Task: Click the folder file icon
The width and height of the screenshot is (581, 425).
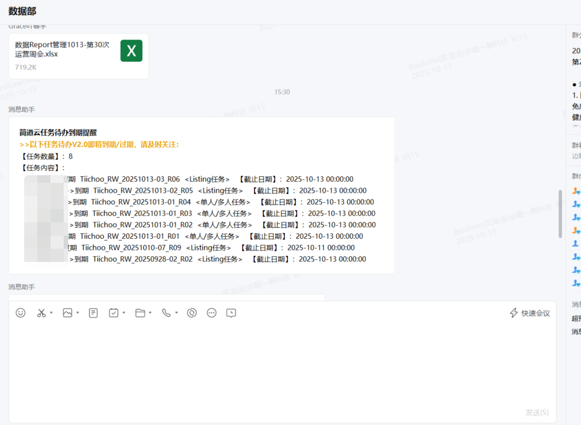Action: pos(140,313)
